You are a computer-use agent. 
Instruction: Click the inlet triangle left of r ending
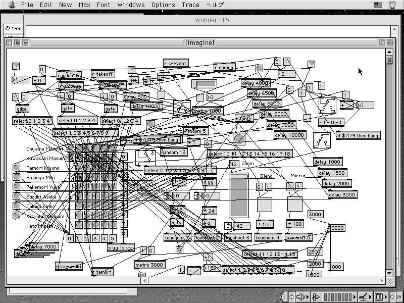(x=131, y=70)
